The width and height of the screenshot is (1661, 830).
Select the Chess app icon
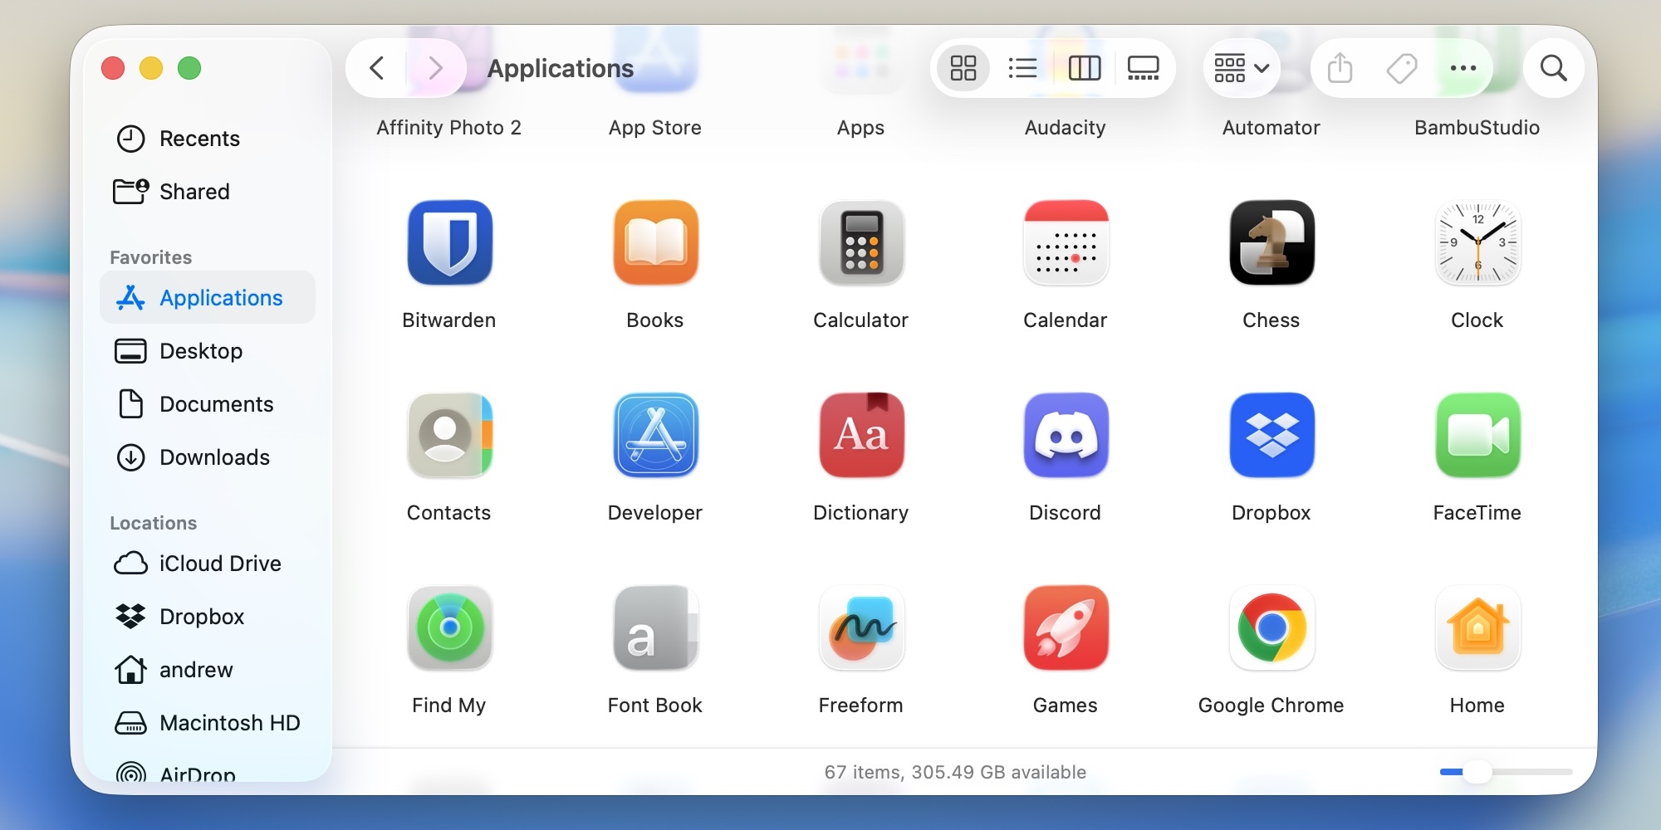tap(1271, 242)
